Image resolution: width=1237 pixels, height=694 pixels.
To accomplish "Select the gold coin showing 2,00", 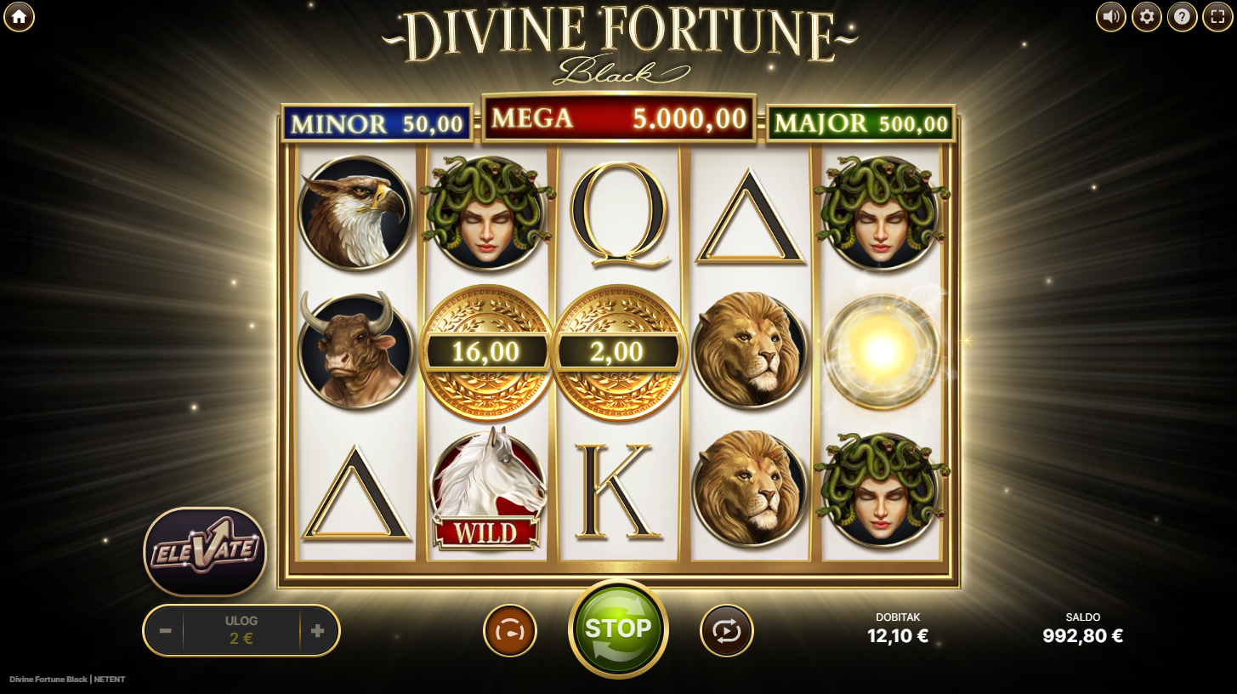I will 618,352.
